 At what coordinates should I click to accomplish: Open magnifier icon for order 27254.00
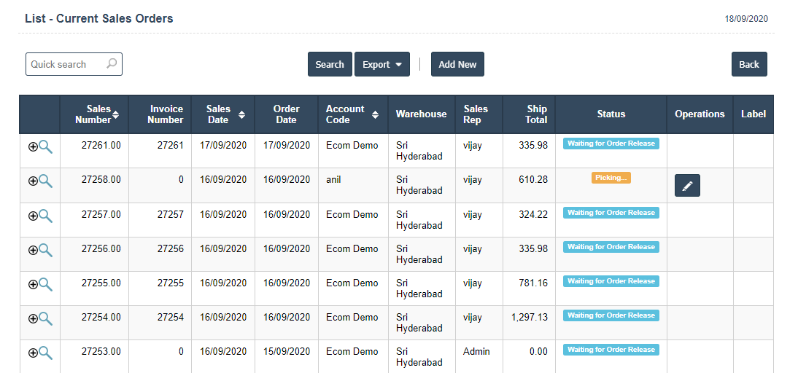tap(46, 318)
